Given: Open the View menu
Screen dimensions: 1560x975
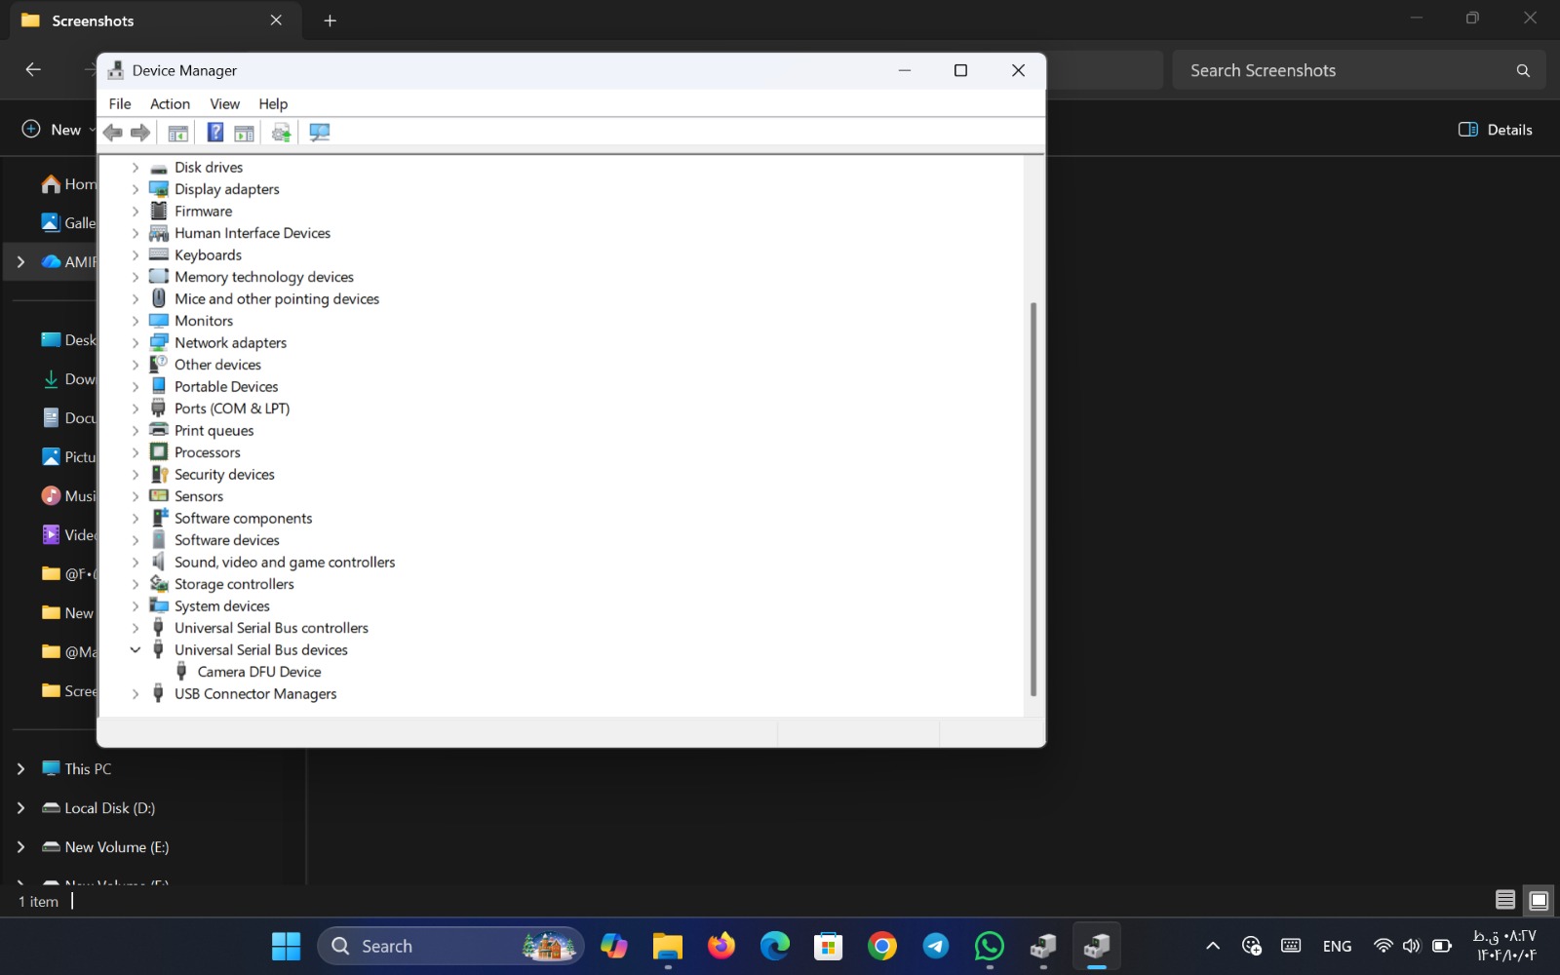Looking at the screenshot, I should tap(223, 103).
